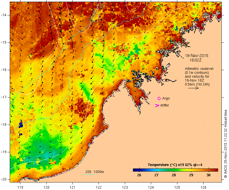Click the '-18' latitude axis label
Viewport: 229px width, 190px height.
click(4, 125)
